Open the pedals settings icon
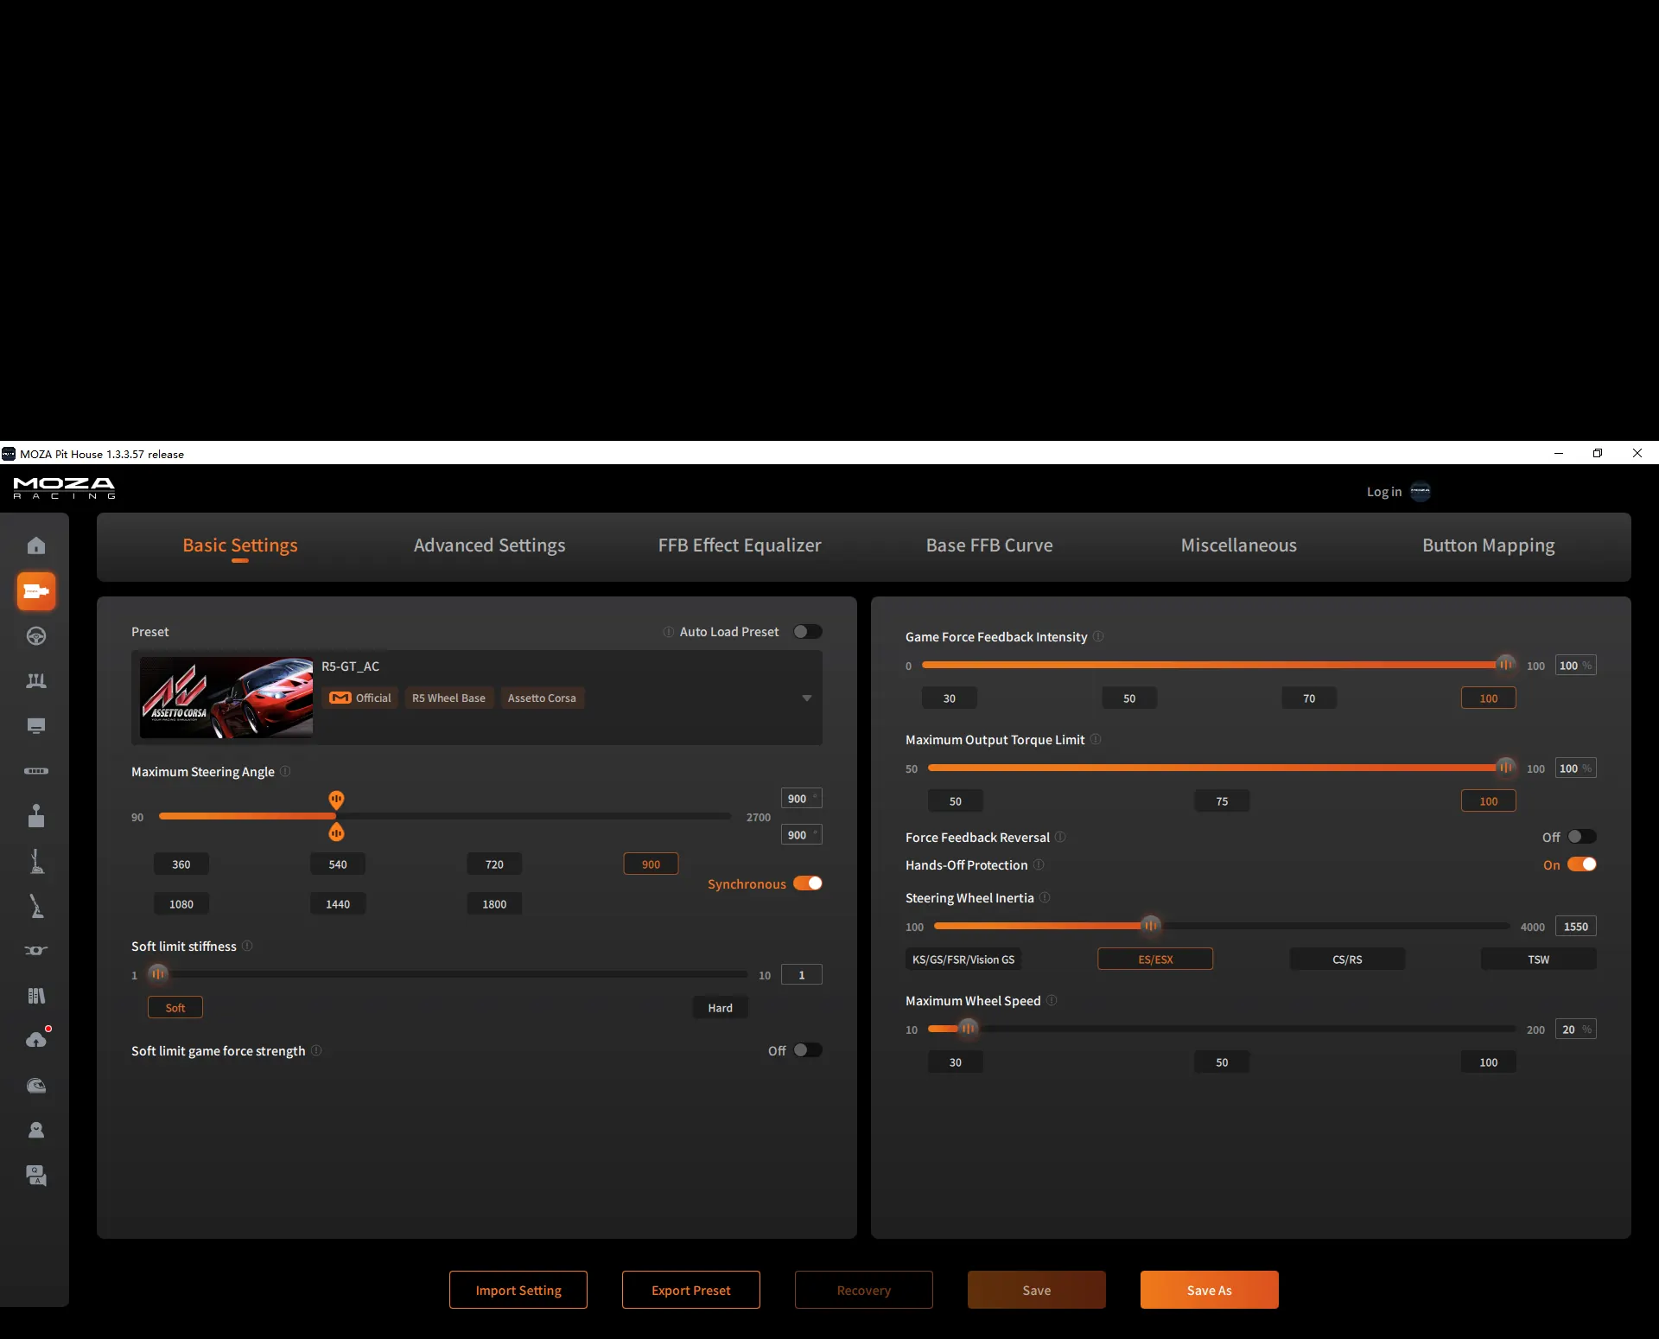 click(36, 681)
